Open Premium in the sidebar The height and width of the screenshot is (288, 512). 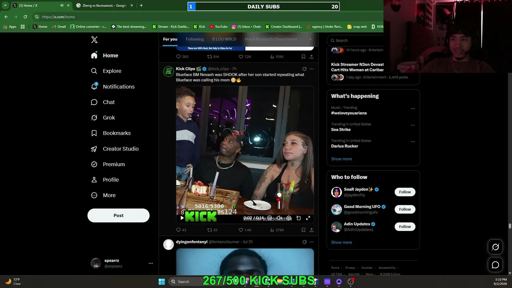(x=108, y=164)
